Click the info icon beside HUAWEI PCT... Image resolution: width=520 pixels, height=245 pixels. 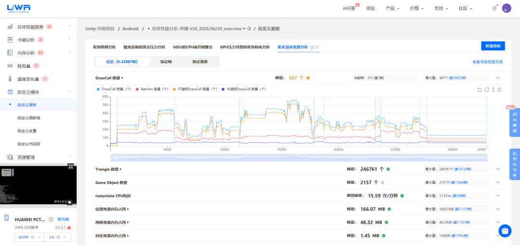pyautogui.click(x=51, y=219)
